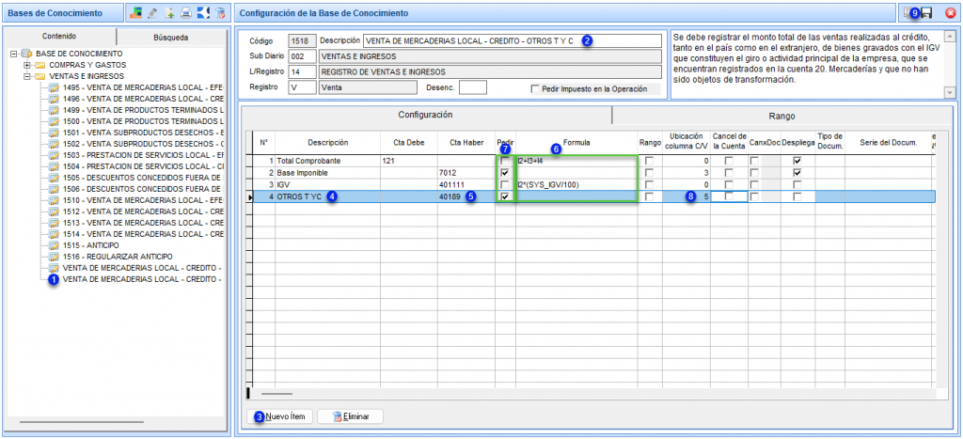
Task: Click the Nuevo Ítem button
Action: (x=280, y=416)
